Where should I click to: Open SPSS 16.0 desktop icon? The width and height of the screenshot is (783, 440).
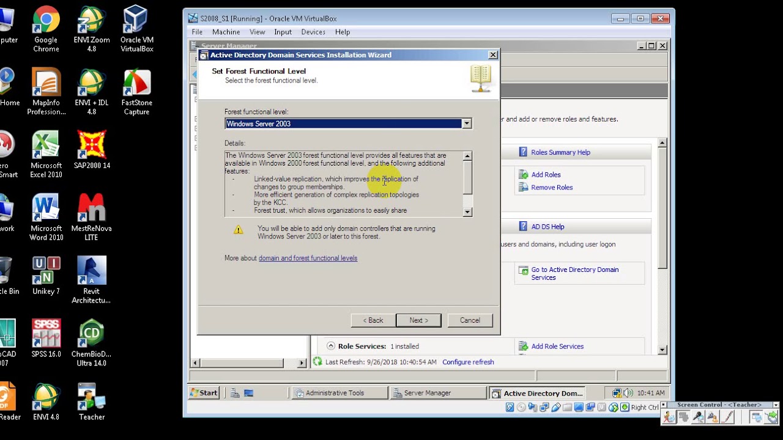click(x=46, y=339)
